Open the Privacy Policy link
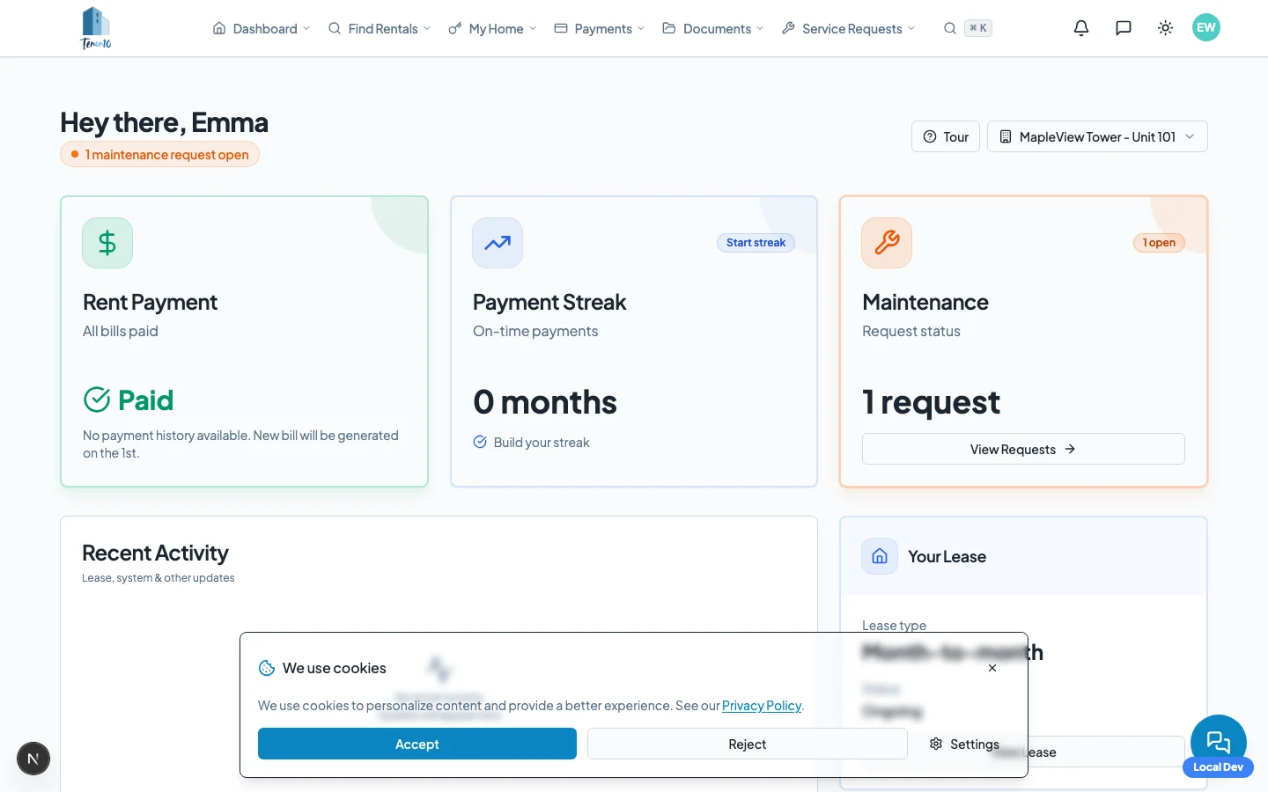Viewport: 1268px width, 792px height. coord(762,706)
